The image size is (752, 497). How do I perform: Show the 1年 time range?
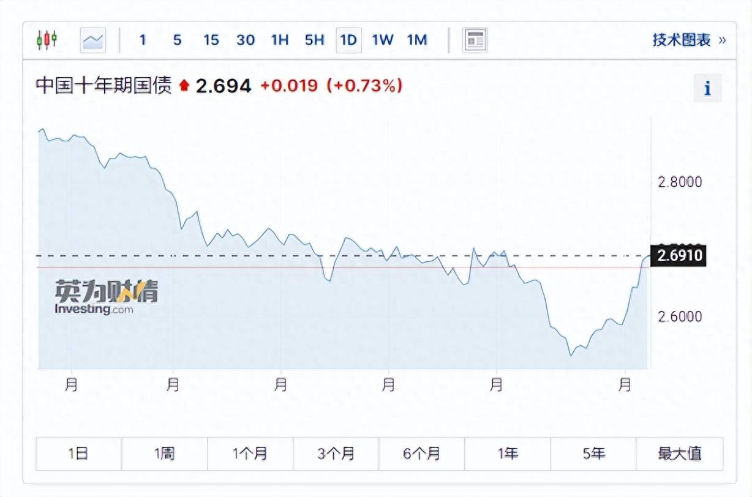(508, 454)
